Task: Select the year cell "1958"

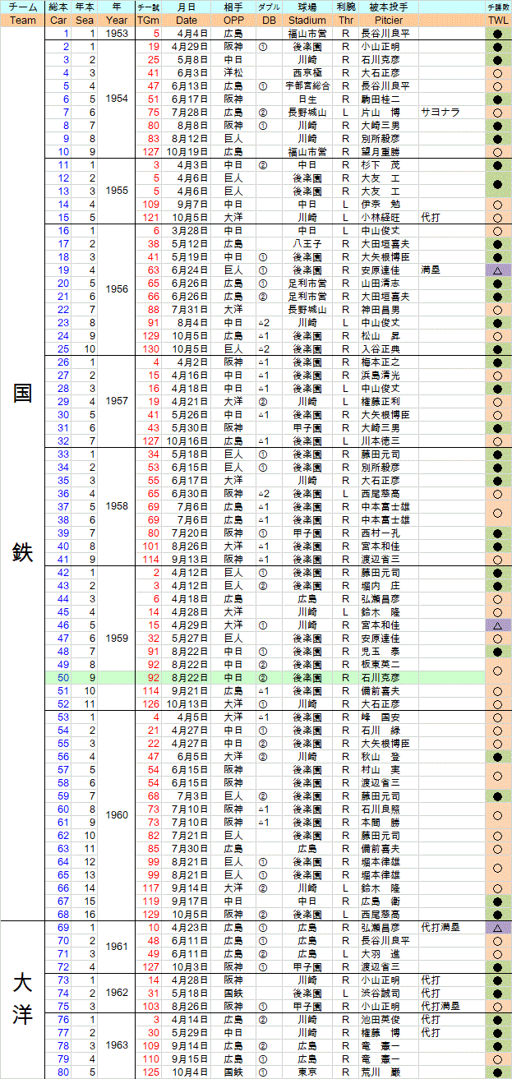Action: 117,506
